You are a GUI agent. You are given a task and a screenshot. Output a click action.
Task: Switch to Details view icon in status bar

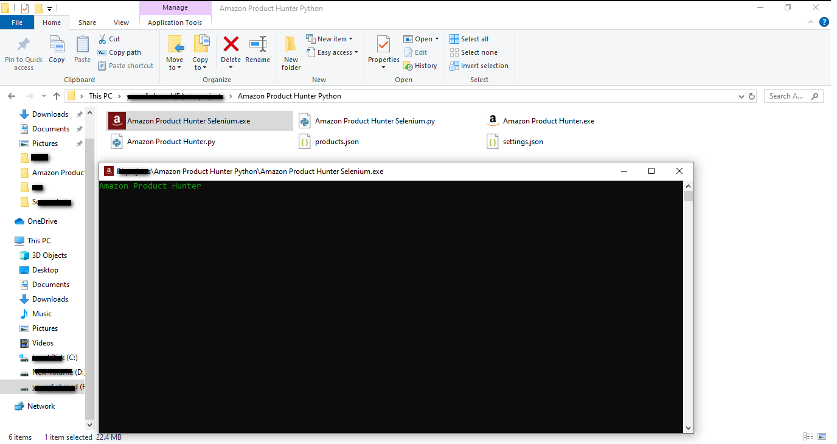coord(808,437)
